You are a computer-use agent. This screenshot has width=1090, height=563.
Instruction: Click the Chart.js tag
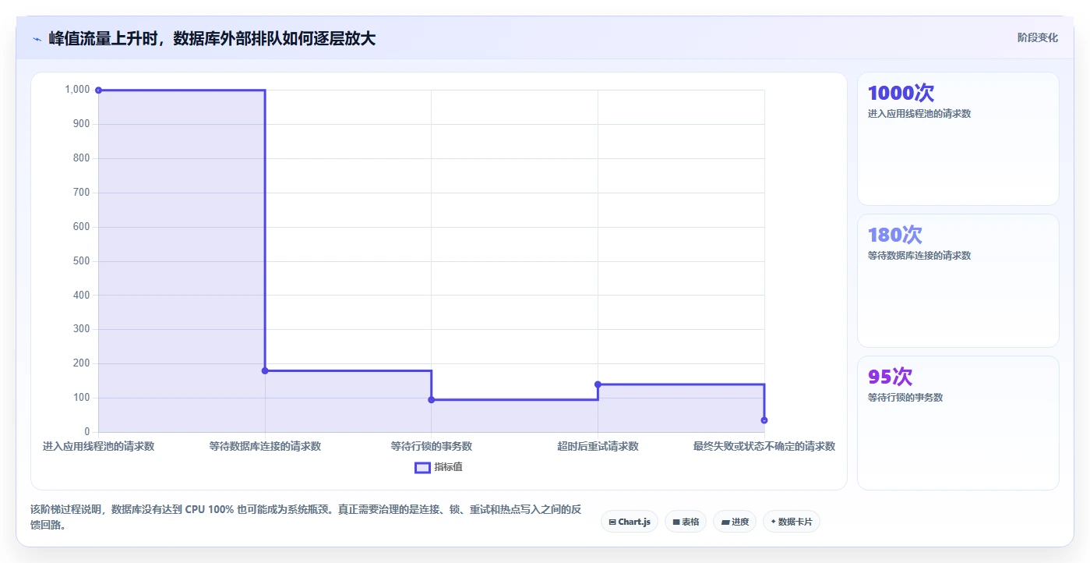[x=630, y=522]
